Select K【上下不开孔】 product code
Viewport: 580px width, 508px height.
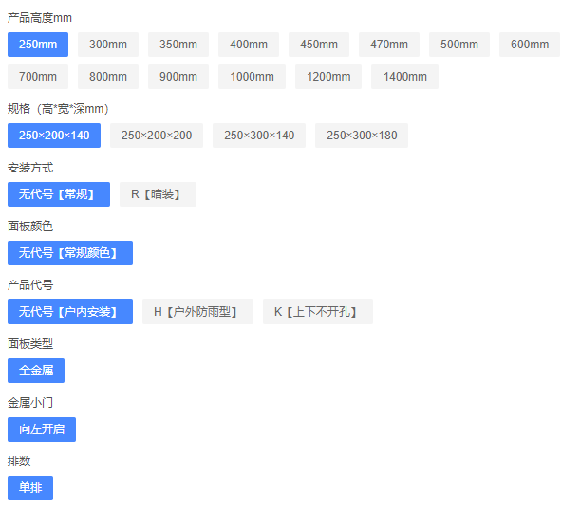[317, 312]
